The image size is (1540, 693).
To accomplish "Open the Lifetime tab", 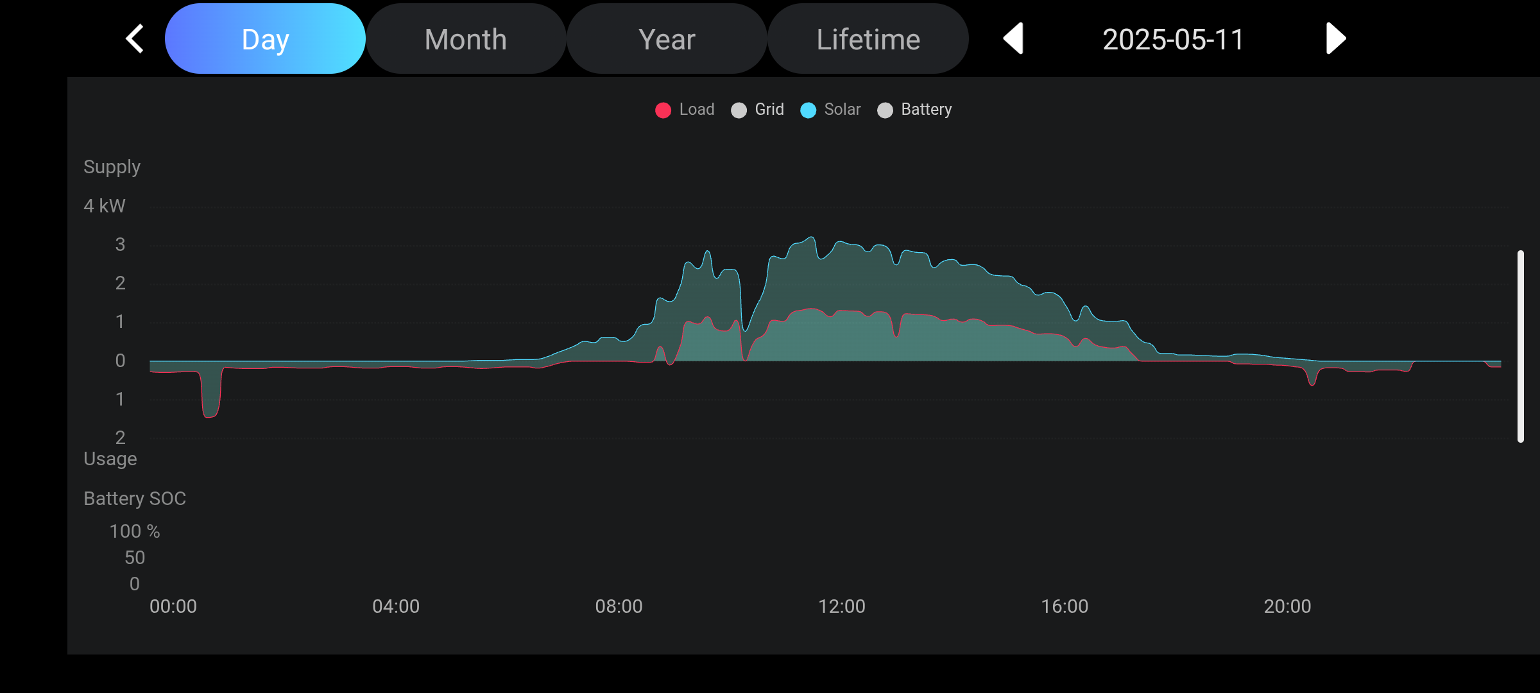I will point(868,39).
